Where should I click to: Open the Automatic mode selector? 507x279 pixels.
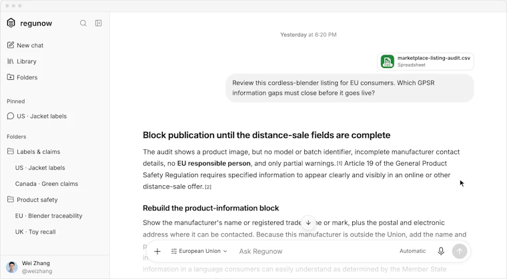(x=412, y=251)
